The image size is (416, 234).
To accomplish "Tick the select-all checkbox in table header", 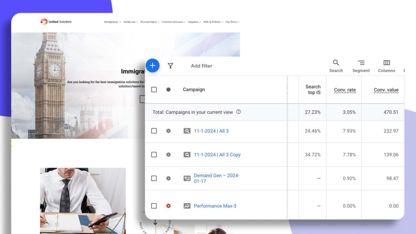I will tap(154, 90).
